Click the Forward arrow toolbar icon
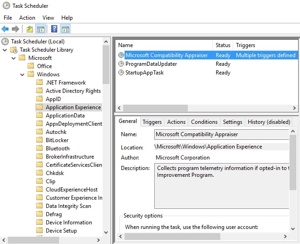Viewport: 300px width, 244px height. tap(15, 29)
